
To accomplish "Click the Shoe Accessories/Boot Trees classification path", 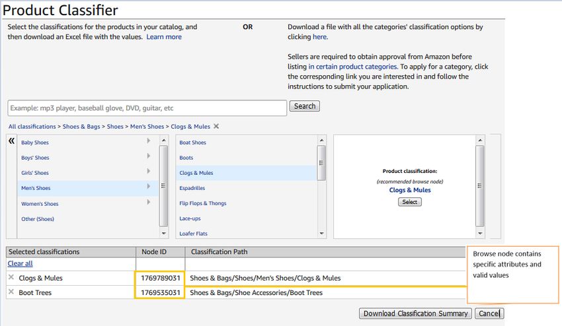I will pyautogui.click(x=257, y=293).
